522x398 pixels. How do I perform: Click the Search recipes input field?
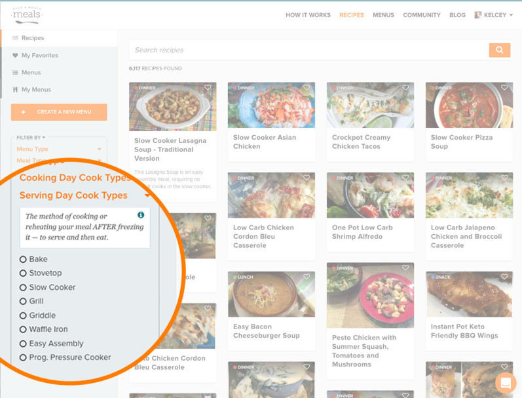pyautogui.click(x=309, y=50)
